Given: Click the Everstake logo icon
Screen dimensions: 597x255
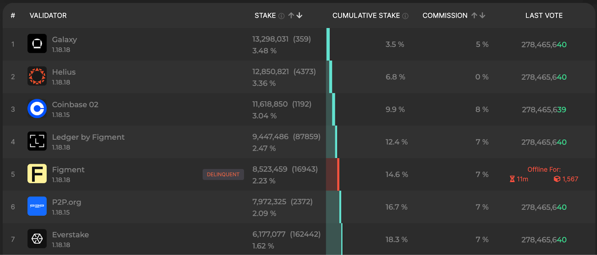Looking at the screenshot, I should 37,239.
